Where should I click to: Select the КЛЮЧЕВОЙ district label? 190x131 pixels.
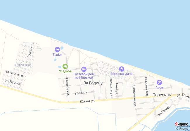[x=23, y=65]
